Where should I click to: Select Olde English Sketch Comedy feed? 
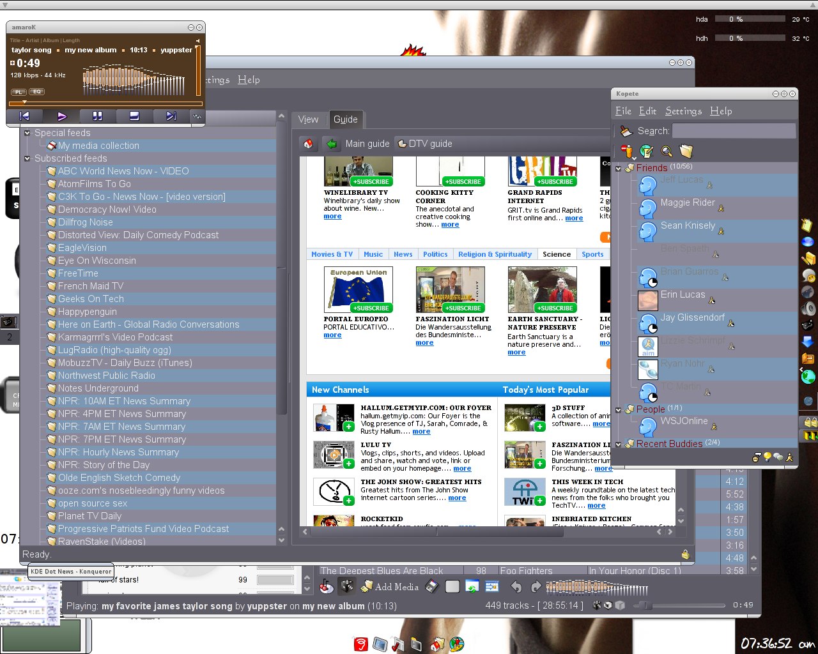119,478
